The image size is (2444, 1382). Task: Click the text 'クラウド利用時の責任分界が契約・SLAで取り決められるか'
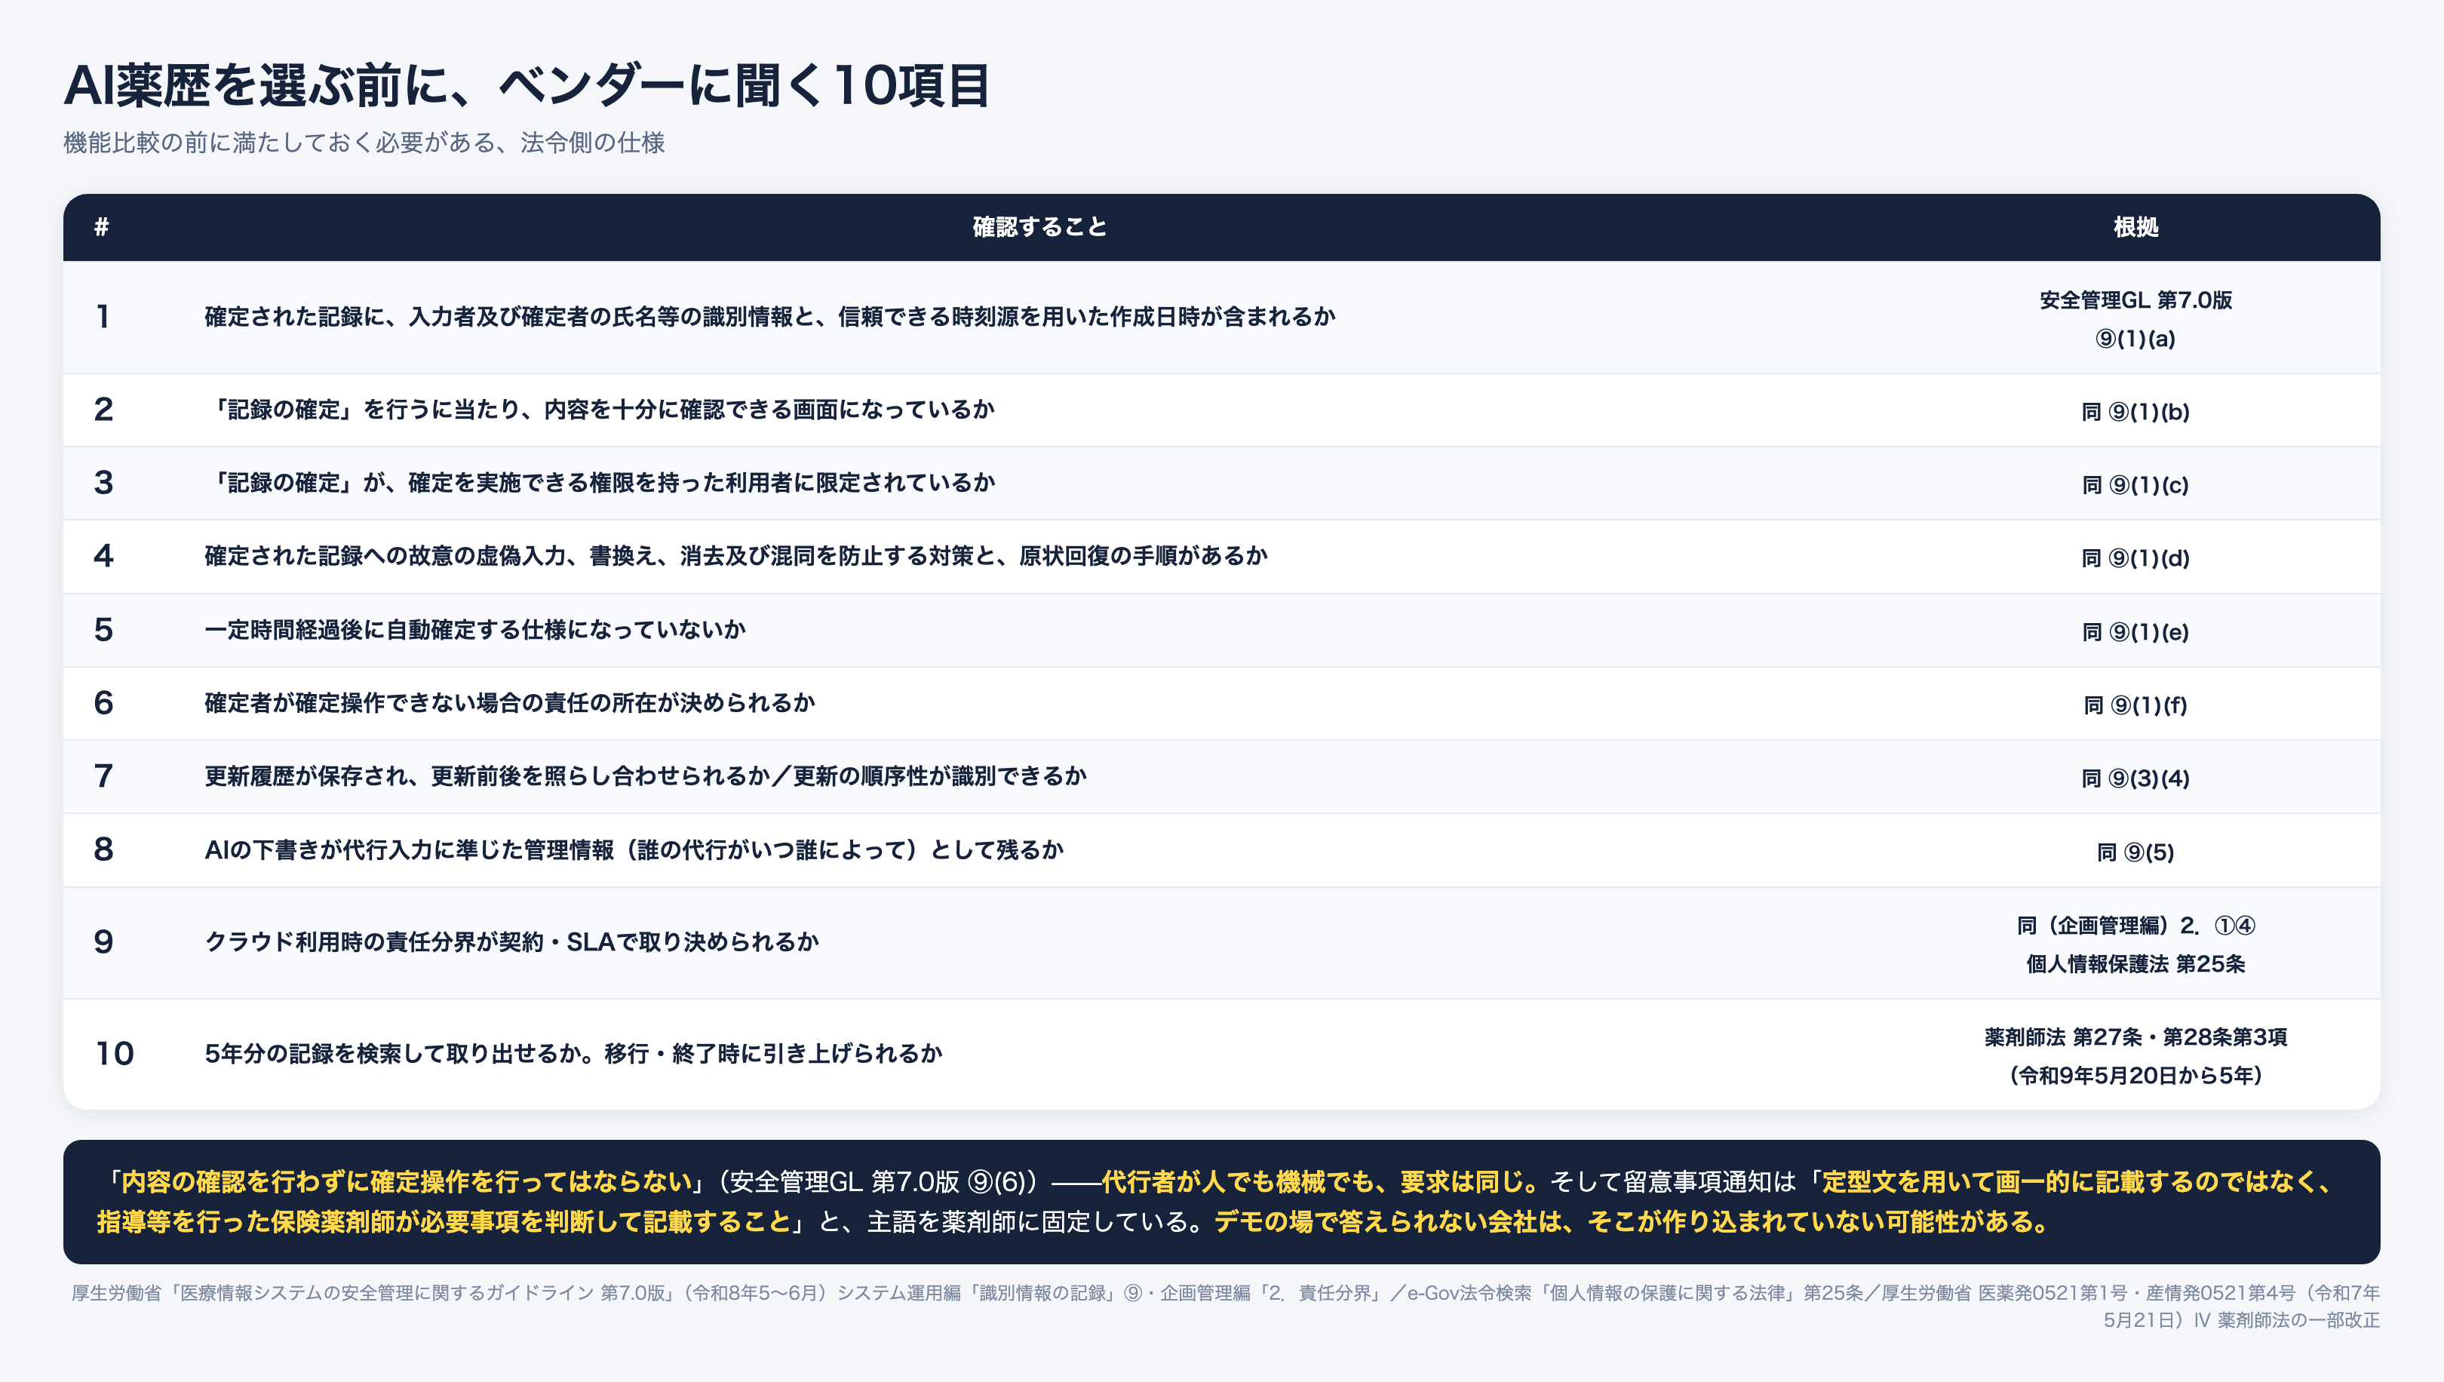511,941
